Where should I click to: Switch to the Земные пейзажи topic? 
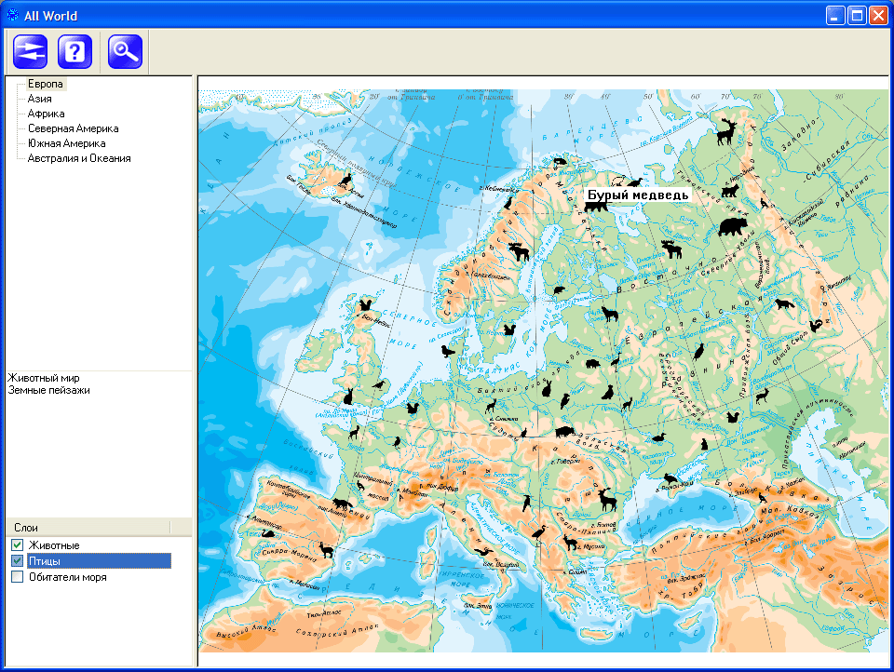click(x=48, y=391)
